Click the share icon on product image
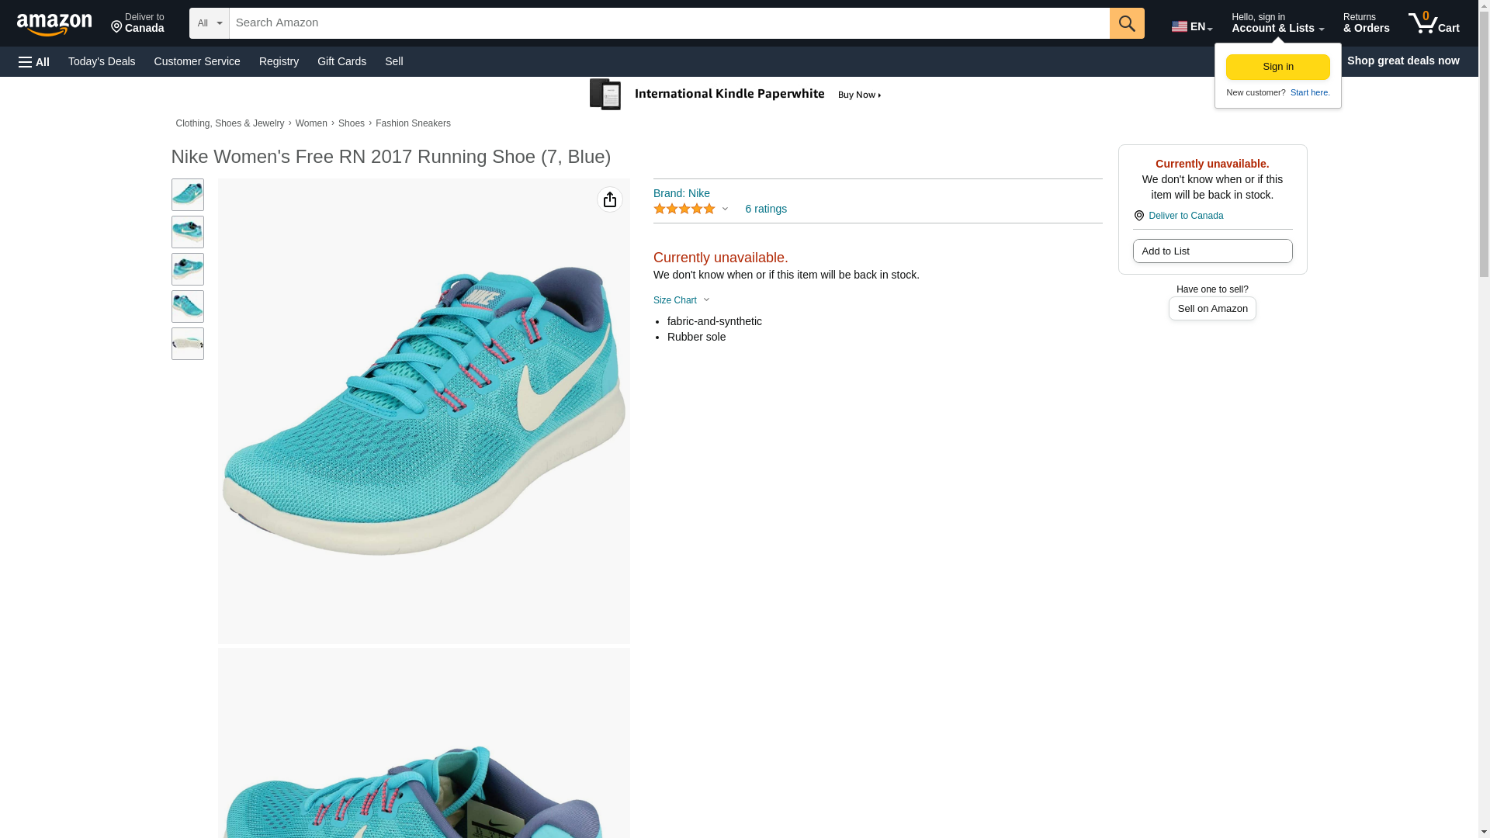This screenshot has width=1490, height=838. pos(609,200)
